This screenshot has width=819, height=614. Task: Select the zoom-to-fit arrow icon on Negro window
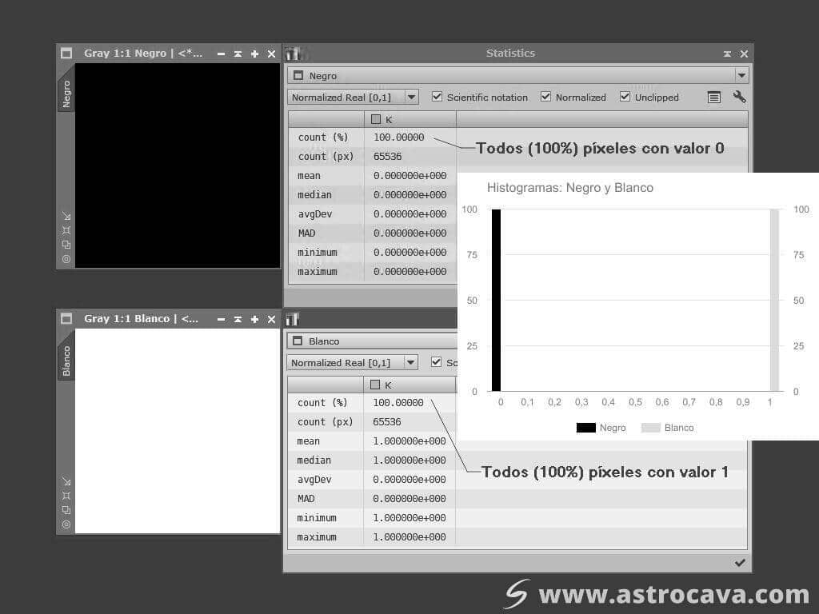click(x=66, y=215)
